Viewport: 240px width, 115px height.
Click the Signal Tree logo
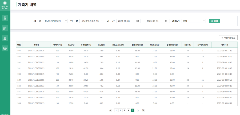[5, 5]
